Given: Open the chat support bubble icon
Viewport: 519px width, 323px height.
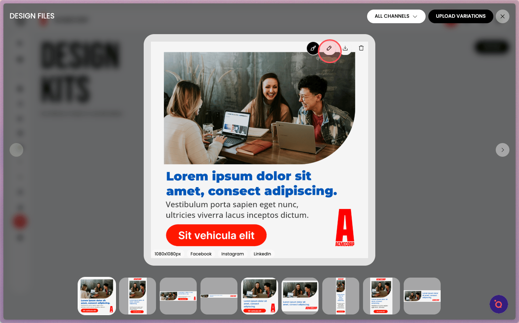Looking at the screenshot, I should pyautogui.click(x=499, y=304).
